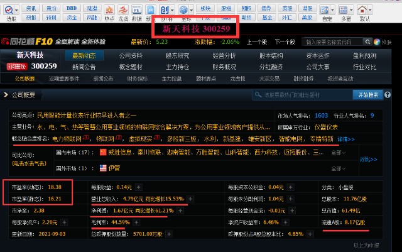Open the 数据 PE icon
Screen dimensions: 402x252
137,10
